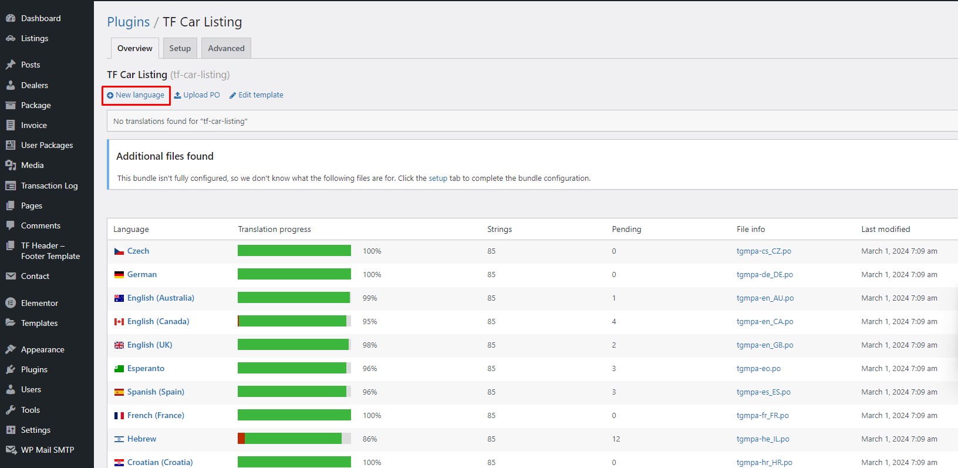The image size is (958, 468).
Task: Click the Appearance paintbrush icon
Action: point(11,349)
